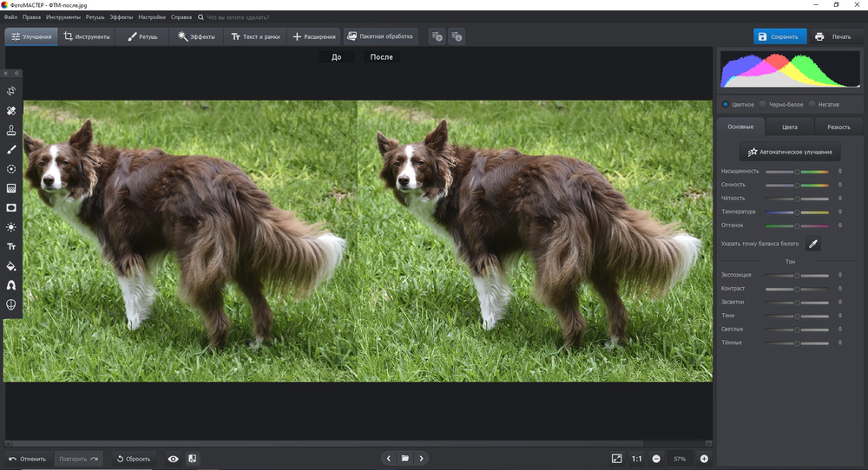Switch to the Ретушь tab

[x=143, y=36]
